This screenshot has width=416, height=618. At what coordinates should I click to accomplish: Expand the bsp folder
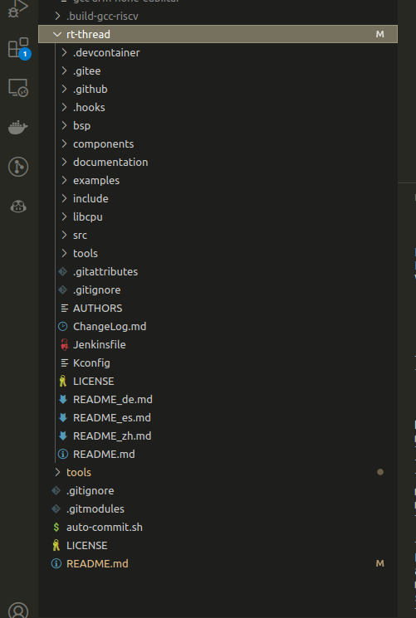point(64,125)
